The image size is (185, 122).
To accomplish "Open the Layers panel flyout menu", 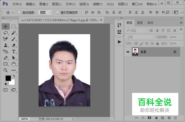I will 181,23.
